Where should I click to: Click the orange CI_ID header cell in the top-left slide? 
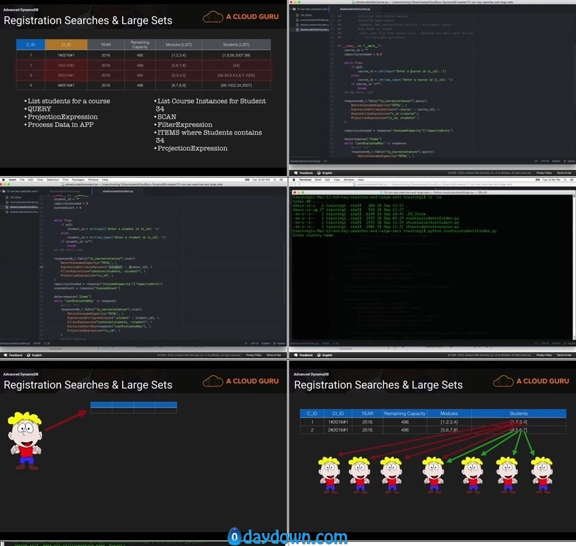pos(66,44)
